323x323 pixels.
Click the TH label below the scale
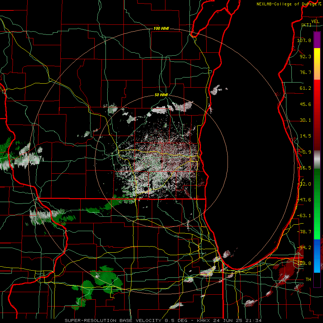click(x=308, y=280)
